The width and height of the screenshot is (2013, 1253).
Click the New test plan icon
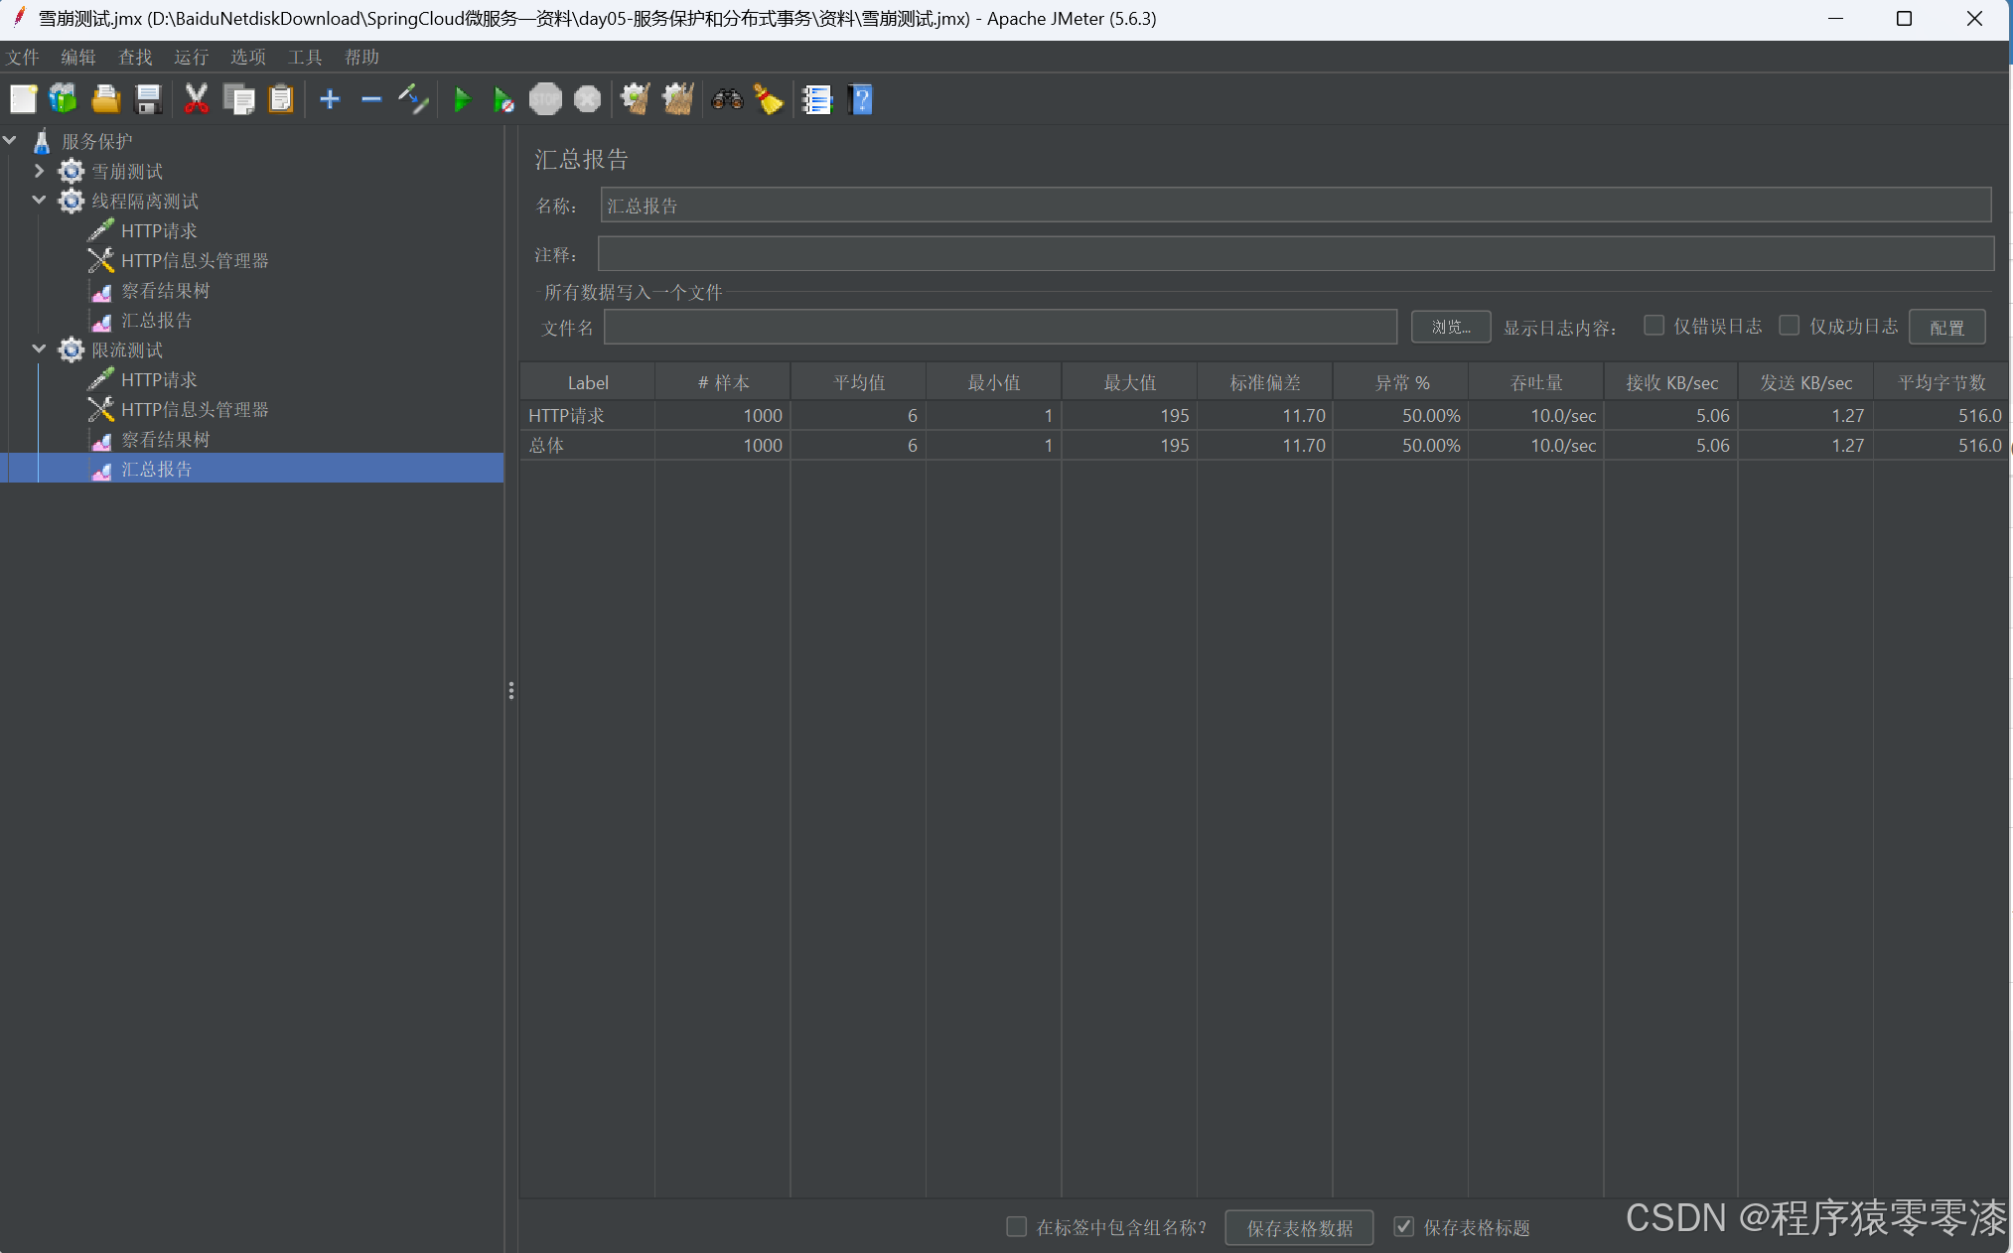23,99
